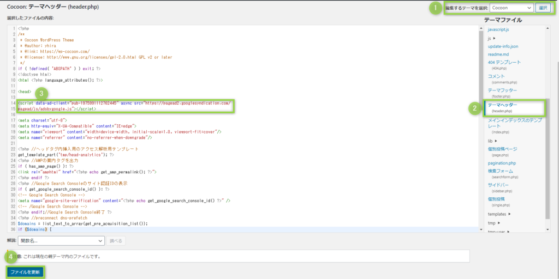Click the get_template_part line 23
The image size is (559, 279).
pos(66,155)
